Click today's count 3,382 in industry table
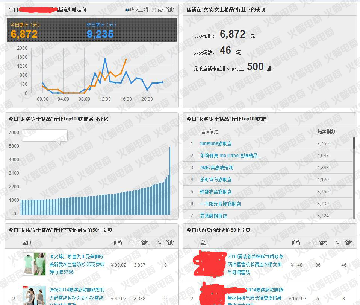The image size is (360, 305). click(x=139, y=299)
